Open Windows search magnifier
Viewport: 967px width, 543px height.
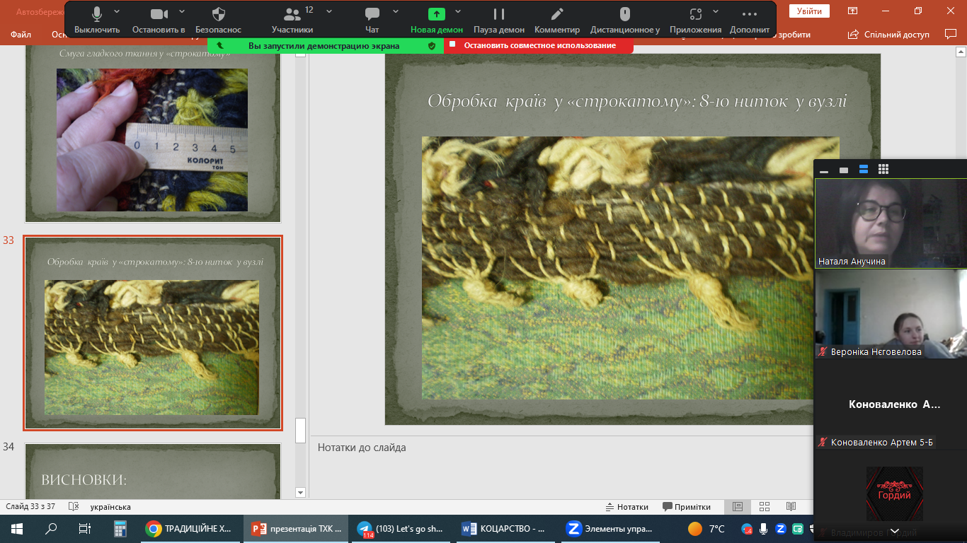coord(51,528)
